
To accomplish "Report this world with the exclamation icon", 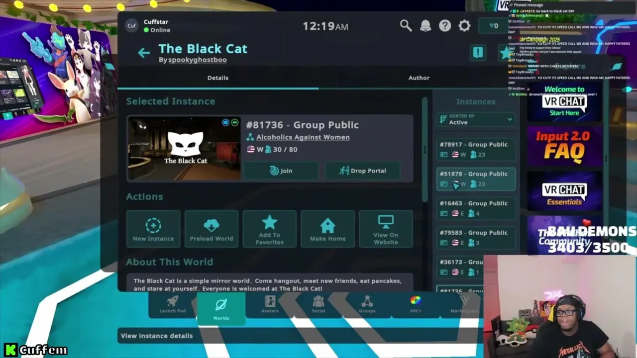I will pyautogui.click(x=478, y=53).
